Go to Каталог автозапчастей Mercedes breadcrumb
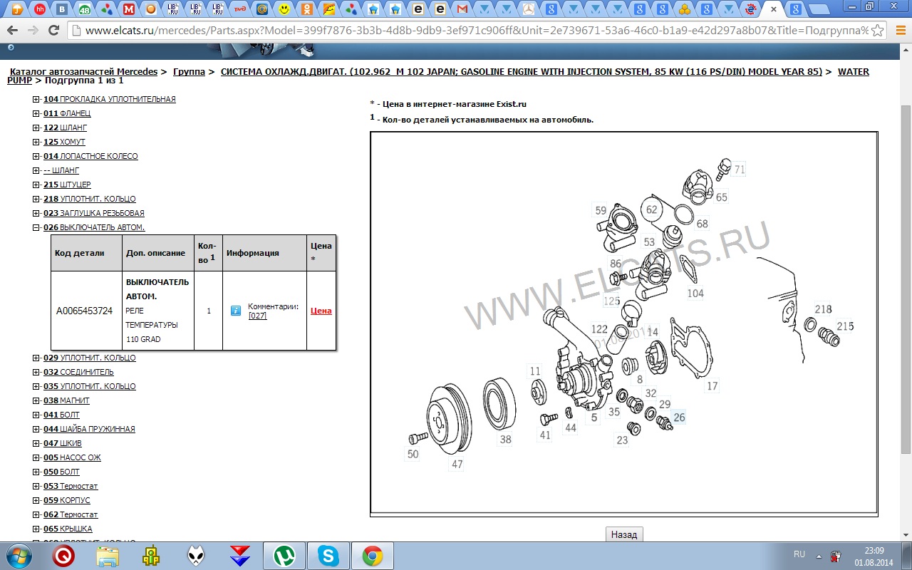The width and height of the screenshot is (912, 570). point(83,72)
